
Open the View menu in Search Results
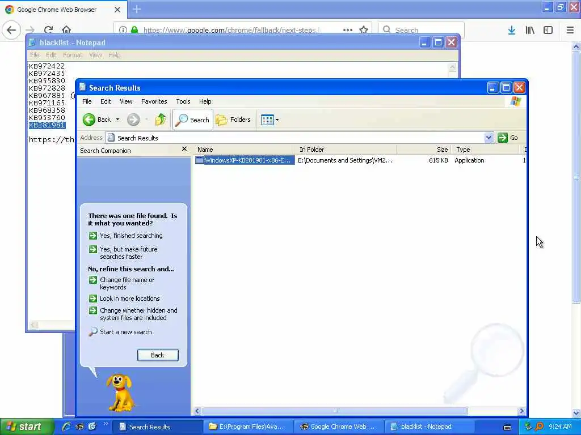pos(126,101)
